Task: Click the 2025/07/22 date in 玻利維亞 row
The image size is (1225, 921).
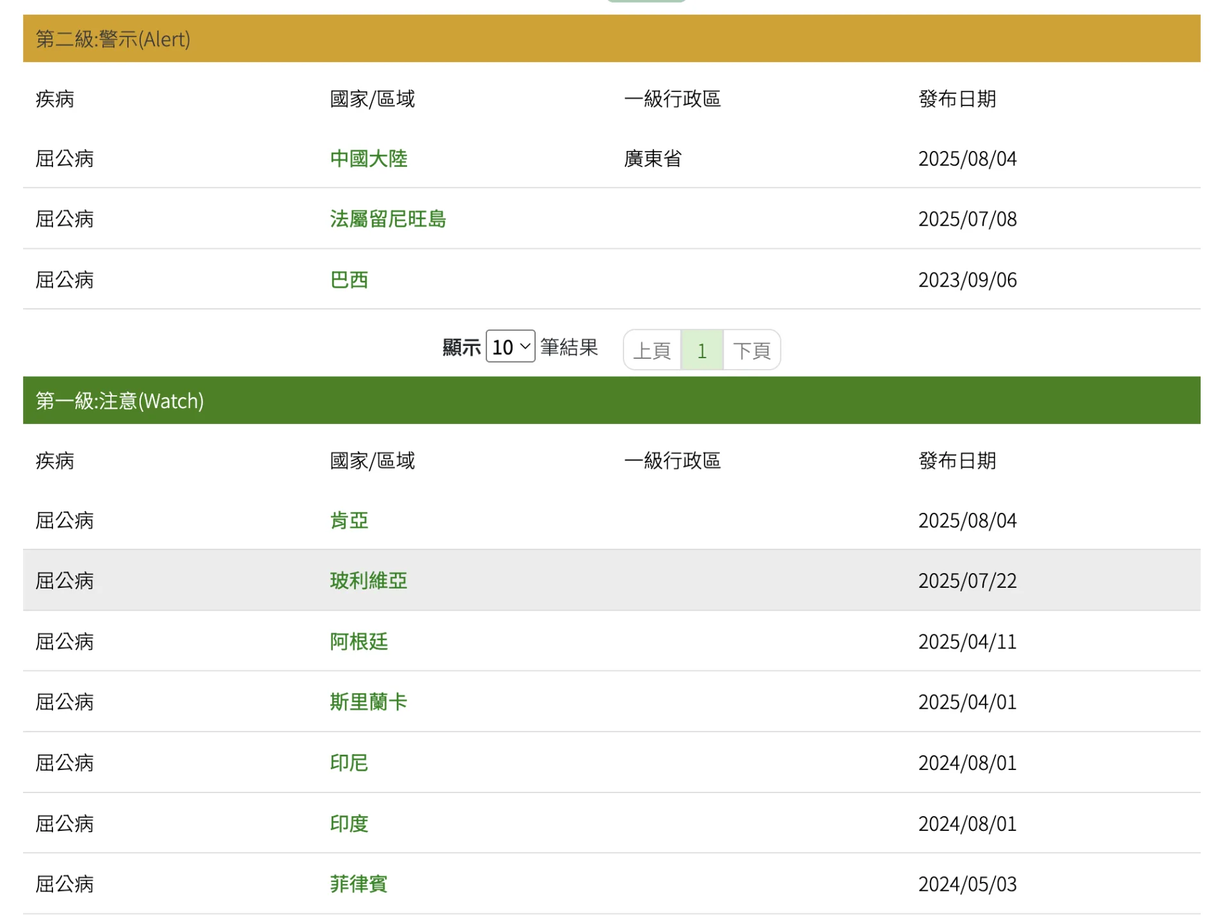Action: [x=967, y=581]
